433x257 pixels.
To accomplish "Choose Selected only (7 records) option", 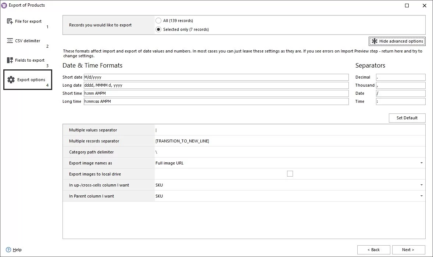I will tap(158, 29).
